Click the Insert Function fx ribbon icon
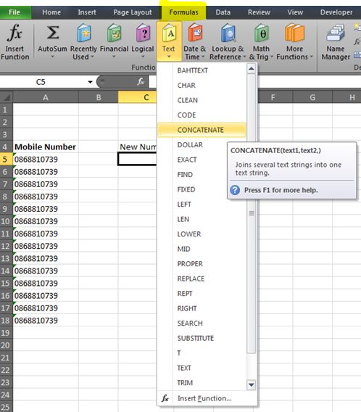The width and height of the screenshot is (361, 412). [14, 33]
